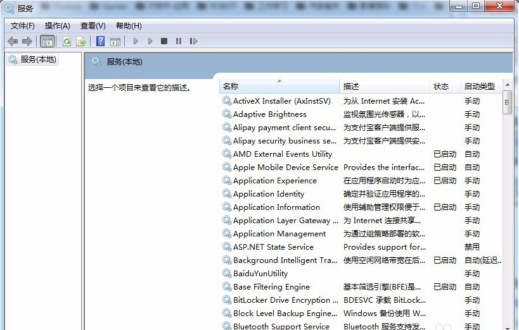The height and width of the screenshot is (330, 519).
Task: Click the Stop Service square icon
Action: point(164,41)
